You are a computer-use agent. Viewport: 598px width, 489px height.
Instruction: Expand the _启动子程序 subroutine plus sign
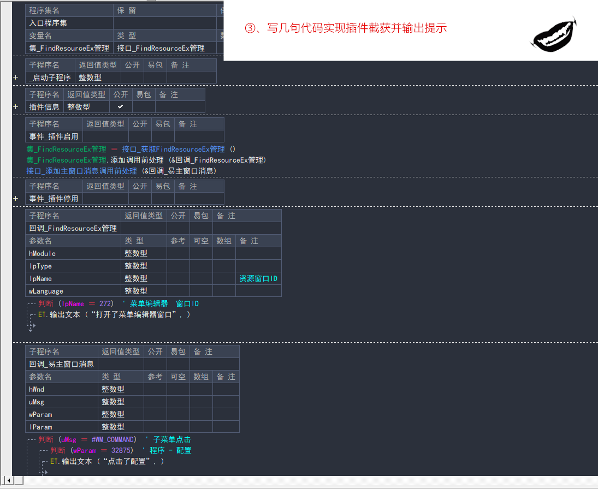(16, 77)
